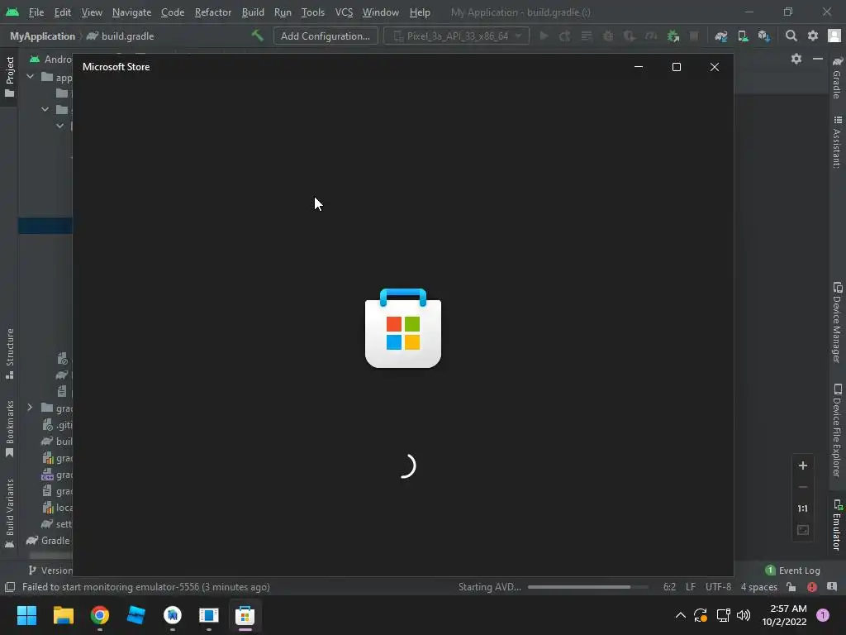Click the Assistant side tab

(x=838, y=142)
